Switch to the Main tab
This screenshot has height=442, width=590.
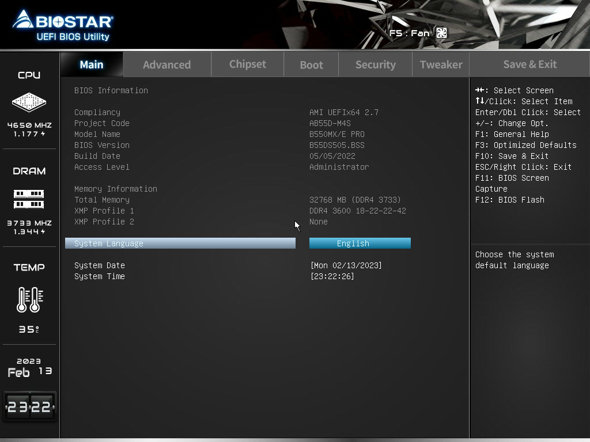pos(92,64)
